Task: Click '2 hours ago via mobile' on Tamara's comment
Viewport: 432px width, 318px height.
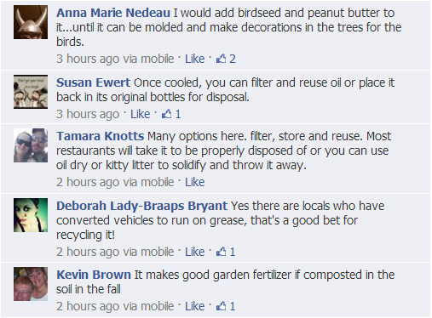Action: pyautogui.click(x=115, y=182)
